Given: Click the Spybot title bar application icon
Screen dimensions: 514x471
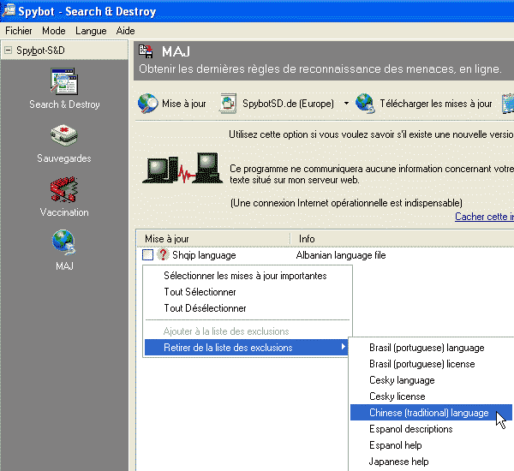Looking at the screenshot, I should [x=9, y=10].
